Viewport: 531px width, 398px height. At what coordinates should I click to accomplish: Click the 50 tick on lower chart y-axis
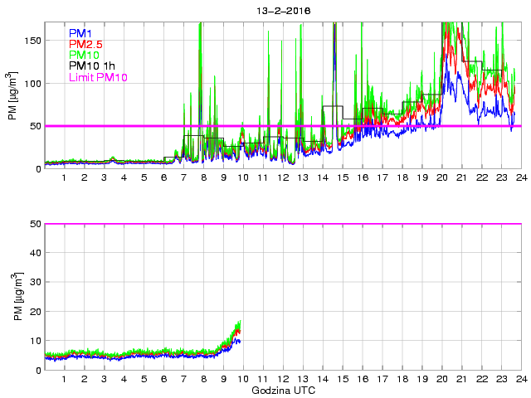pyautogui.click(x=36, y=224)
